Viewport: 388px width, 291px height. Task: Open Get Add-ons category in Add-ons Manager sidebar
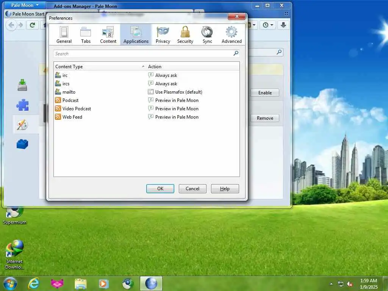click(x=22, y=85)
